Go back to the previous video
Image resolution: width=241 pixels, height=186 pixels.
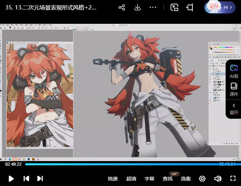click(26, 179)
